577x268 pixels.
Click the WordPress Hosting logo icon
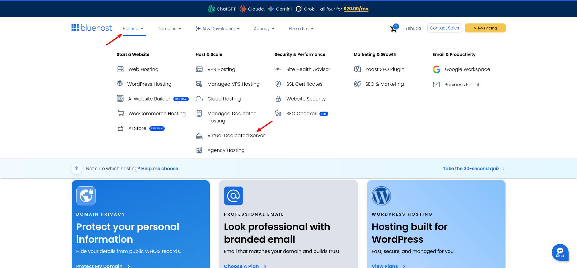pos(120,84)
